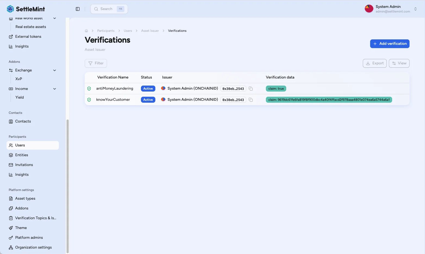Screen dimensions: 425x254
Task: Click the home breadcrumb icon
Action: tap(86, 31)
